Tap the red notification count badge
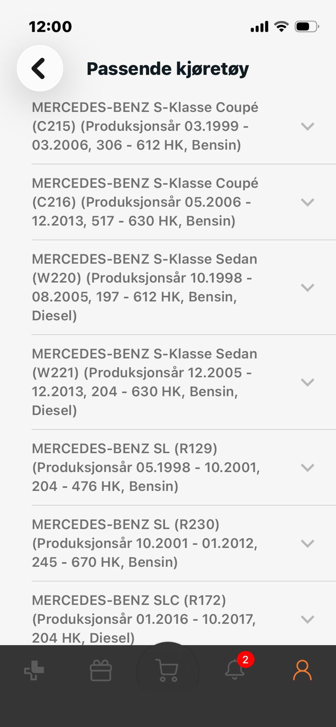 [x=246, y=659]
